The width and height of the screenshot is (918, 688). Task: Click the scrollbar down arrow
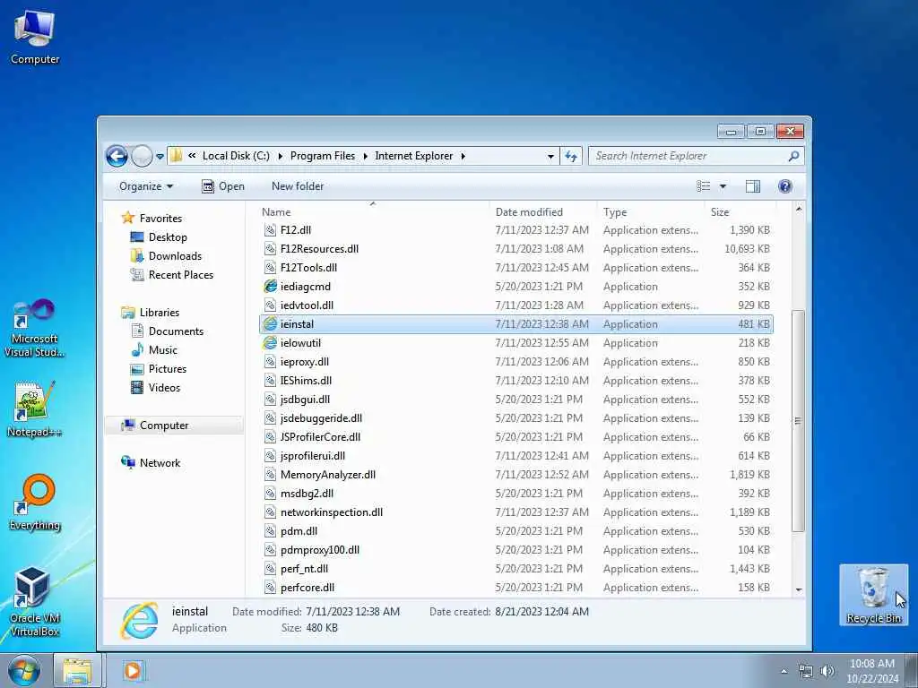pyautogui.click(x=799, y=589)
